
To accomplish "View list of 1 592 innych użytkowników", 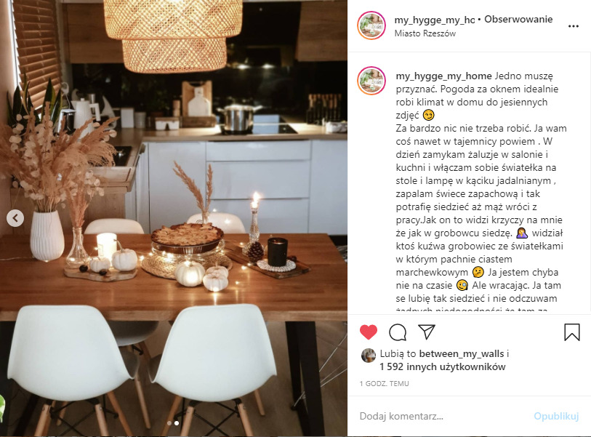I will (x=443, y=367).
